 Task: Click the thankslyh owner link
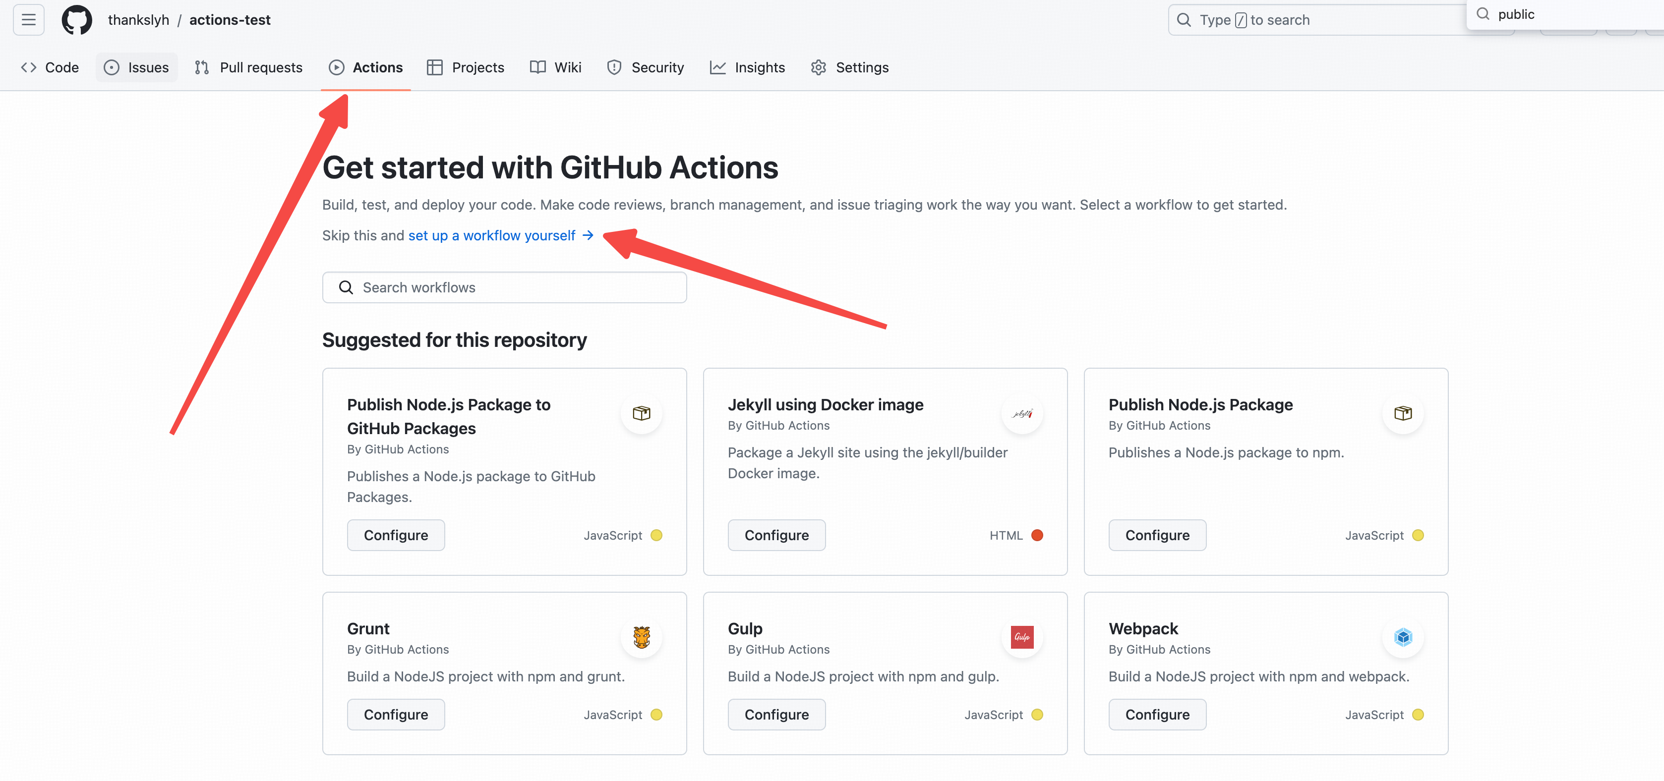click(138, 20)
